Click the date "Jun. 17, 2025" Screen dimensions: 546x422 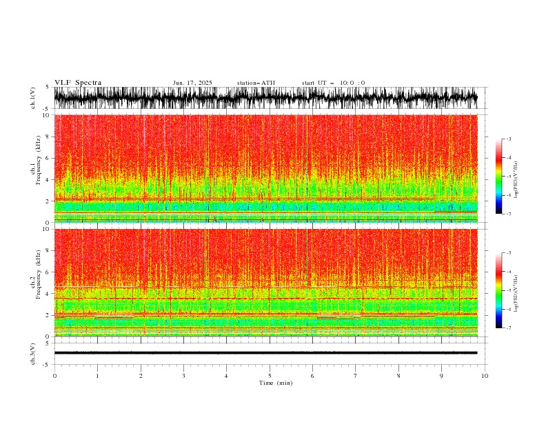coord(192,83)
